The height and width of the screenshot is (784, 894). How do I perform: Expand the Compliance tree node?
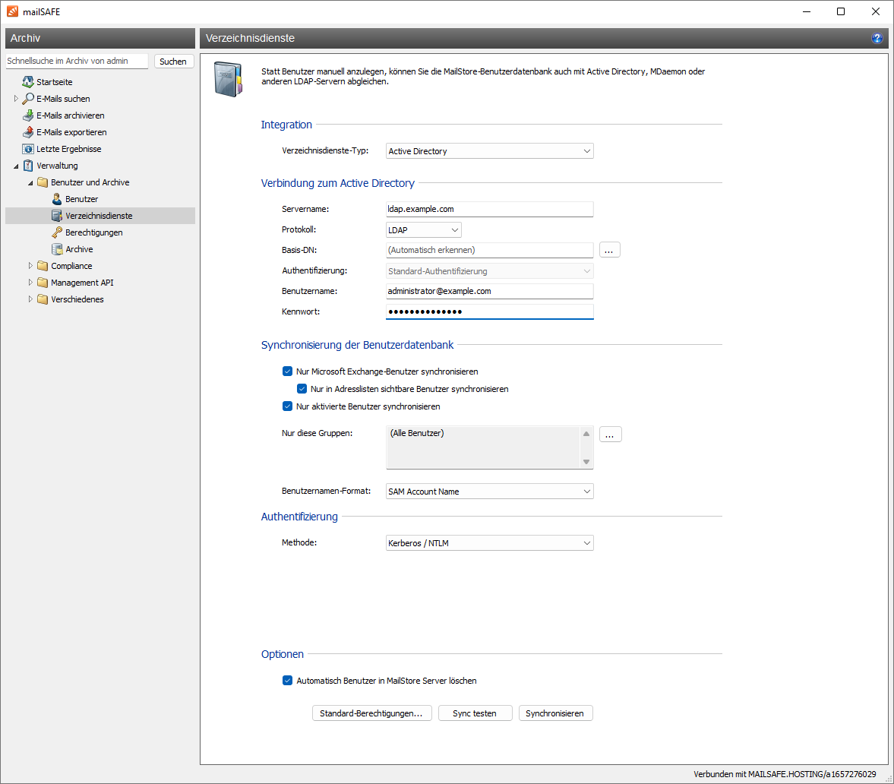(31, 266)
